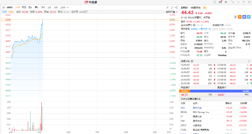Image resolution: width=252 pixels, height=134 pixels.
Task: Switch to the 五日 chart tab
Action: [24, 7]
